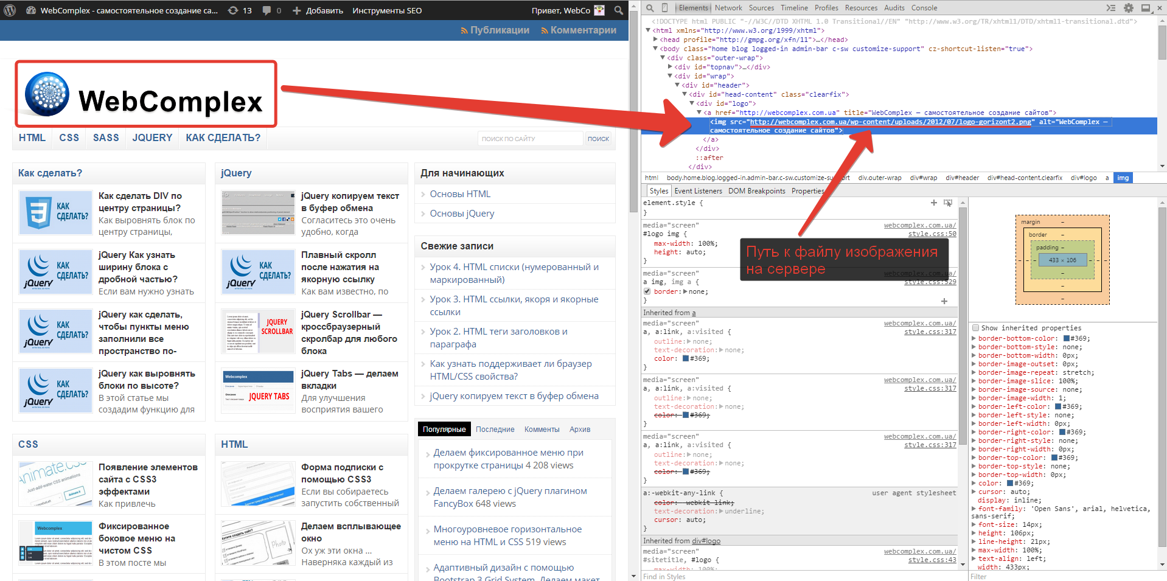Open the comments bubble in admin bar

click(271, 10)
